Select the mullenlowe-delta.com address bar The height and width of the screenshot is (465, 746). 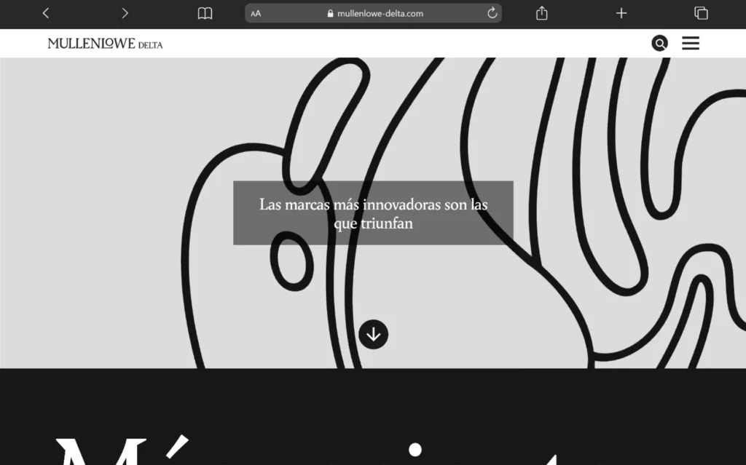(x=374, y=13)
